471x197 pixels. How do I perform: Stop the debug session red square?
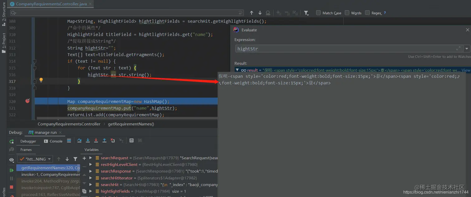tap(12, 187)
